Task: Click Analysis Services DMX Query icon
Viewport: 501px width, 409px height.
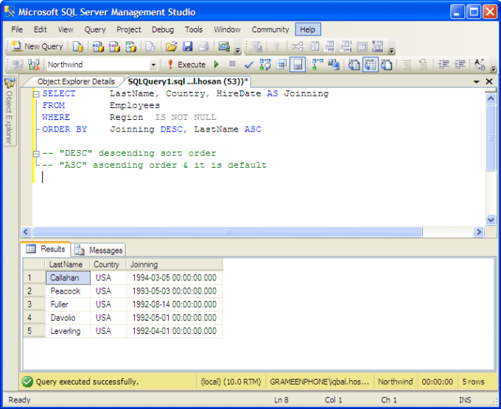Action: (x=114, y=46)
